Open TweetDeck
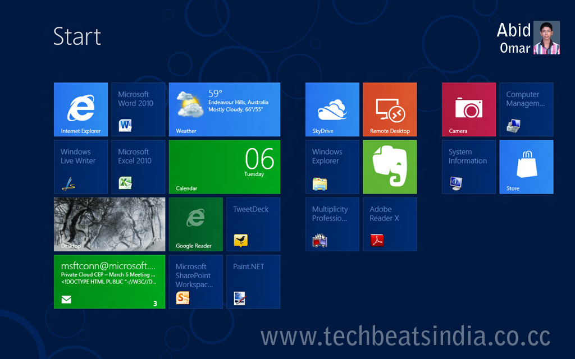Image resolution: width=575 pixels, height=359 pixels. [x=253, y=224]
